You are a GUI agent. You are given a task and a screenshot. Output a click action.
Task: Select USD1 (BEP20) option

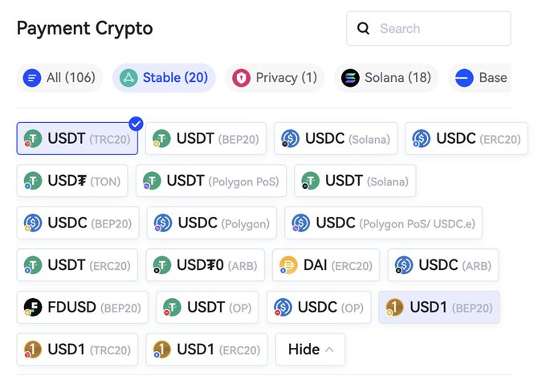[x=439, y=307]
